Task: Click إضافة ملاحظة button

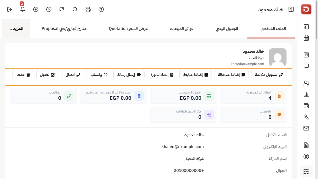Action: click(231, 75)
